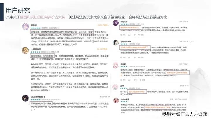The height and width of the screenshot is (119, 211).
Task: Open username beside the chubby face avatar
Action: (125, 99)
